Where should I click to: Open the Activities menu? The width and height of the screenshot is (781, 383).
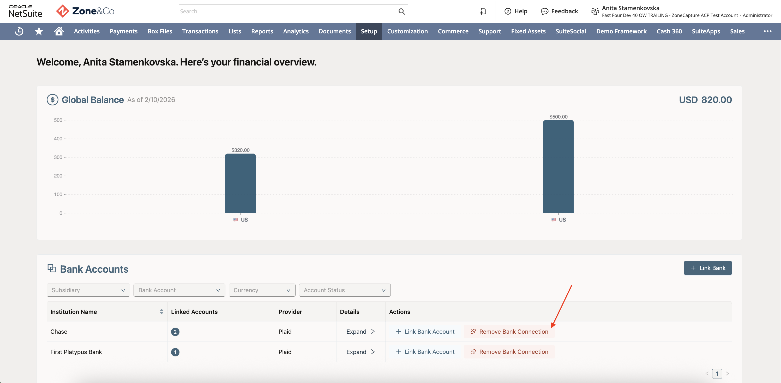point(87,31)
